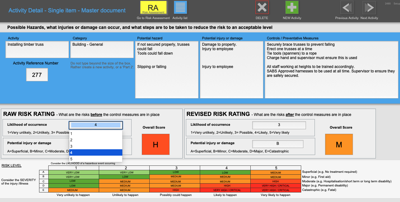
Task: Select option 2 in likelihood dropdown
Action: coord(96,140)
